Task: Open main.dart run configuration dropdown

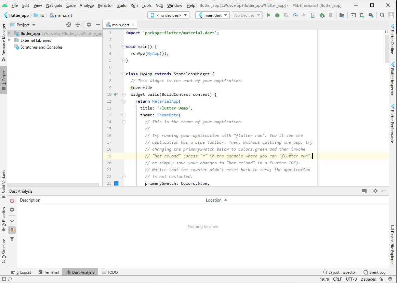Action: (x=213, y=15)
